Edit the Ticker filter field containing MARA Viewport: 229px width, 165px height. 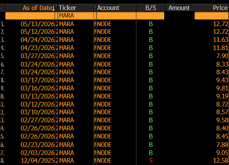[76, 16]
